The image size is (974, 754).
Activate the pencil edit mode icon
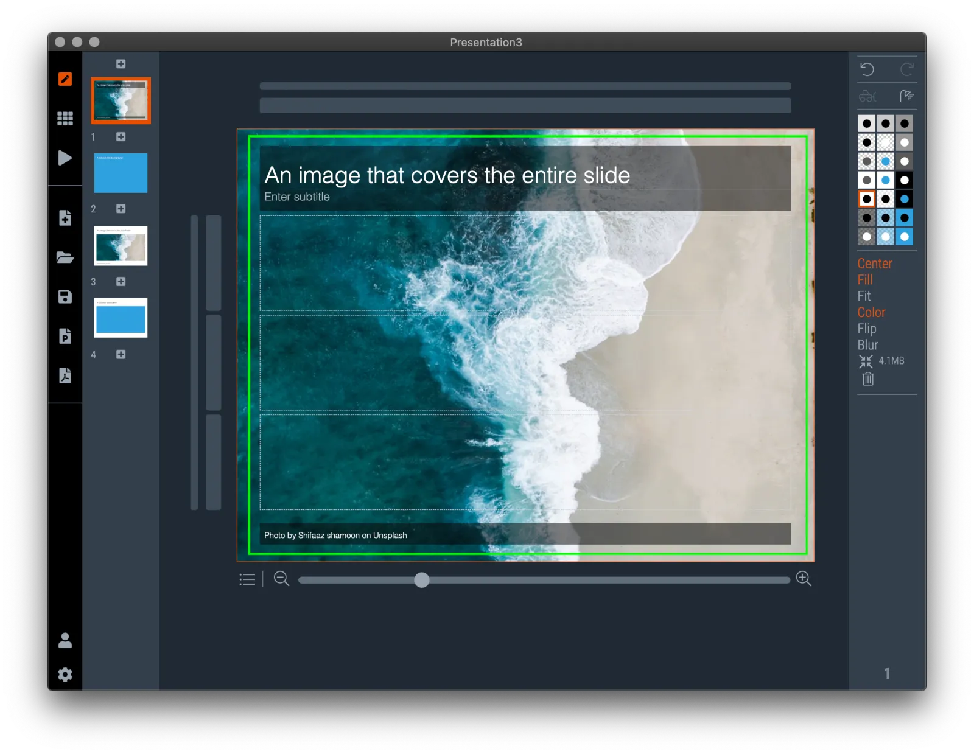tap(65, 79)
